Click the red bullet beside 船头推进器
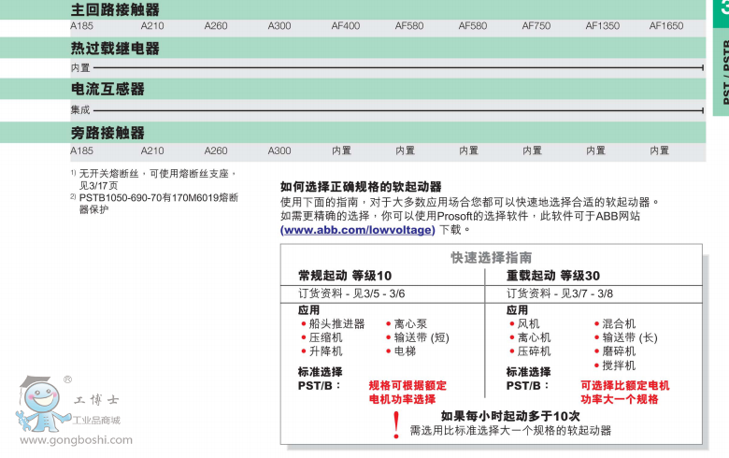The width and height of the screenshot is (729, 458). (x=304, y=324)
